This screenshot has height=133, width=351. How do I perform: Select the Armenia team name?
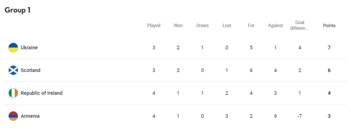tap(30, 116)
